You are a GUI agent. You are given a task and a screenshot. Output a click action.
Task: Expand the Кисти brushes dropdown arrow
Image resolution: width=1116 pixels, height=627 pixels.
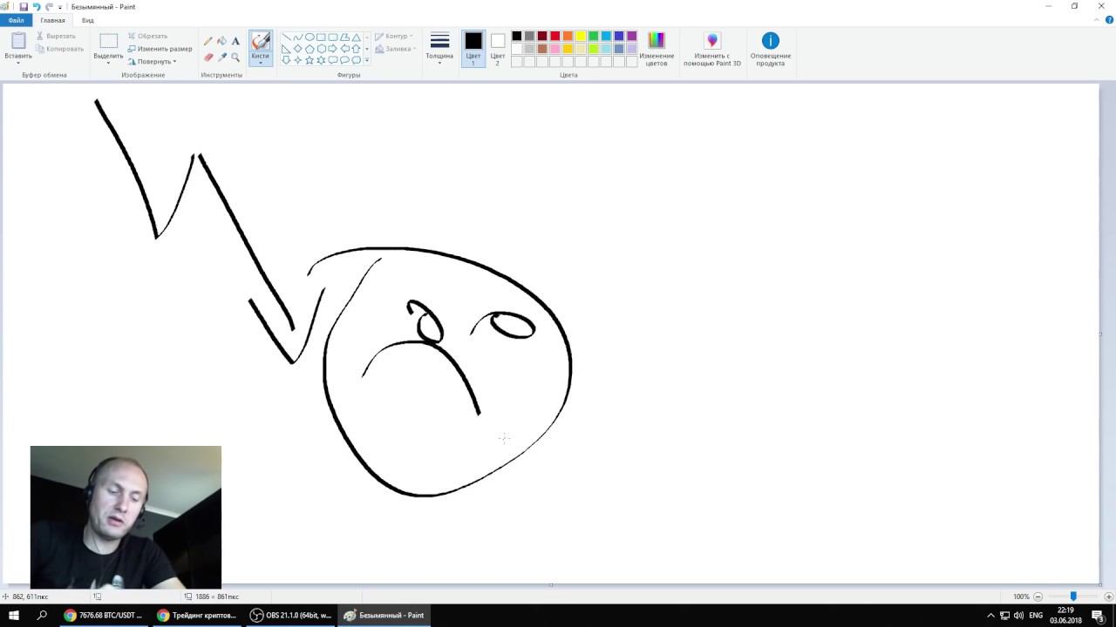(260, 62)
